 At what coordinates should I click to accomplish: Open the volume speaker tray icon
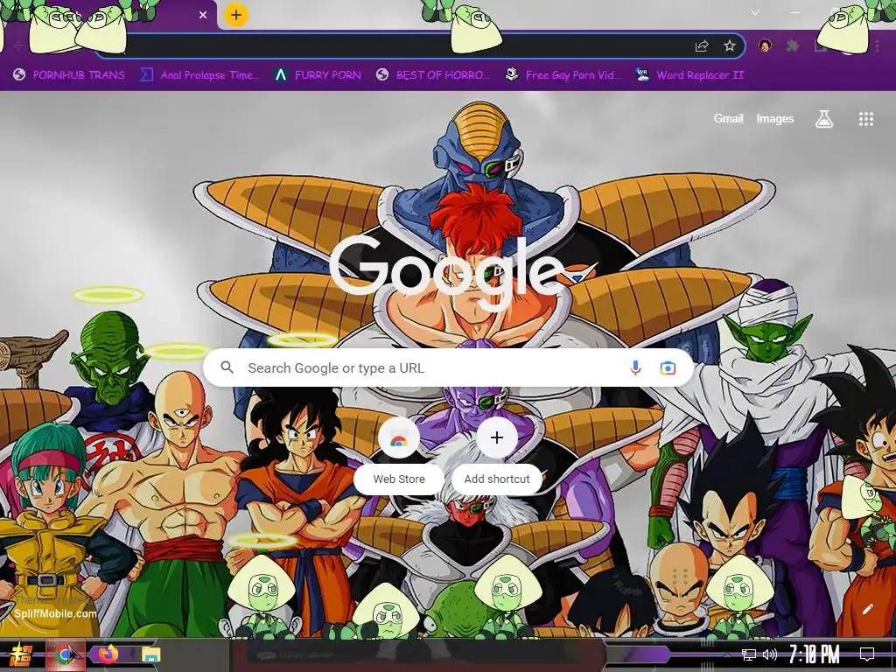[x=769, y=654]
